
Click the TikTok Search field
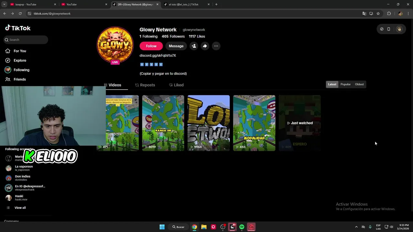[26, 40]
